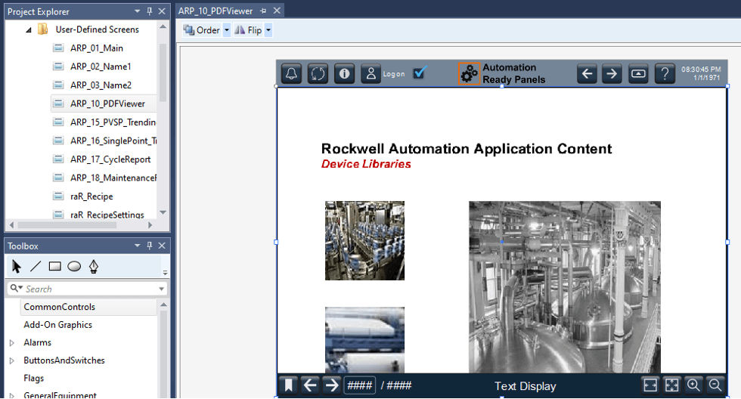Click the fit to page icon

[671, 385]
